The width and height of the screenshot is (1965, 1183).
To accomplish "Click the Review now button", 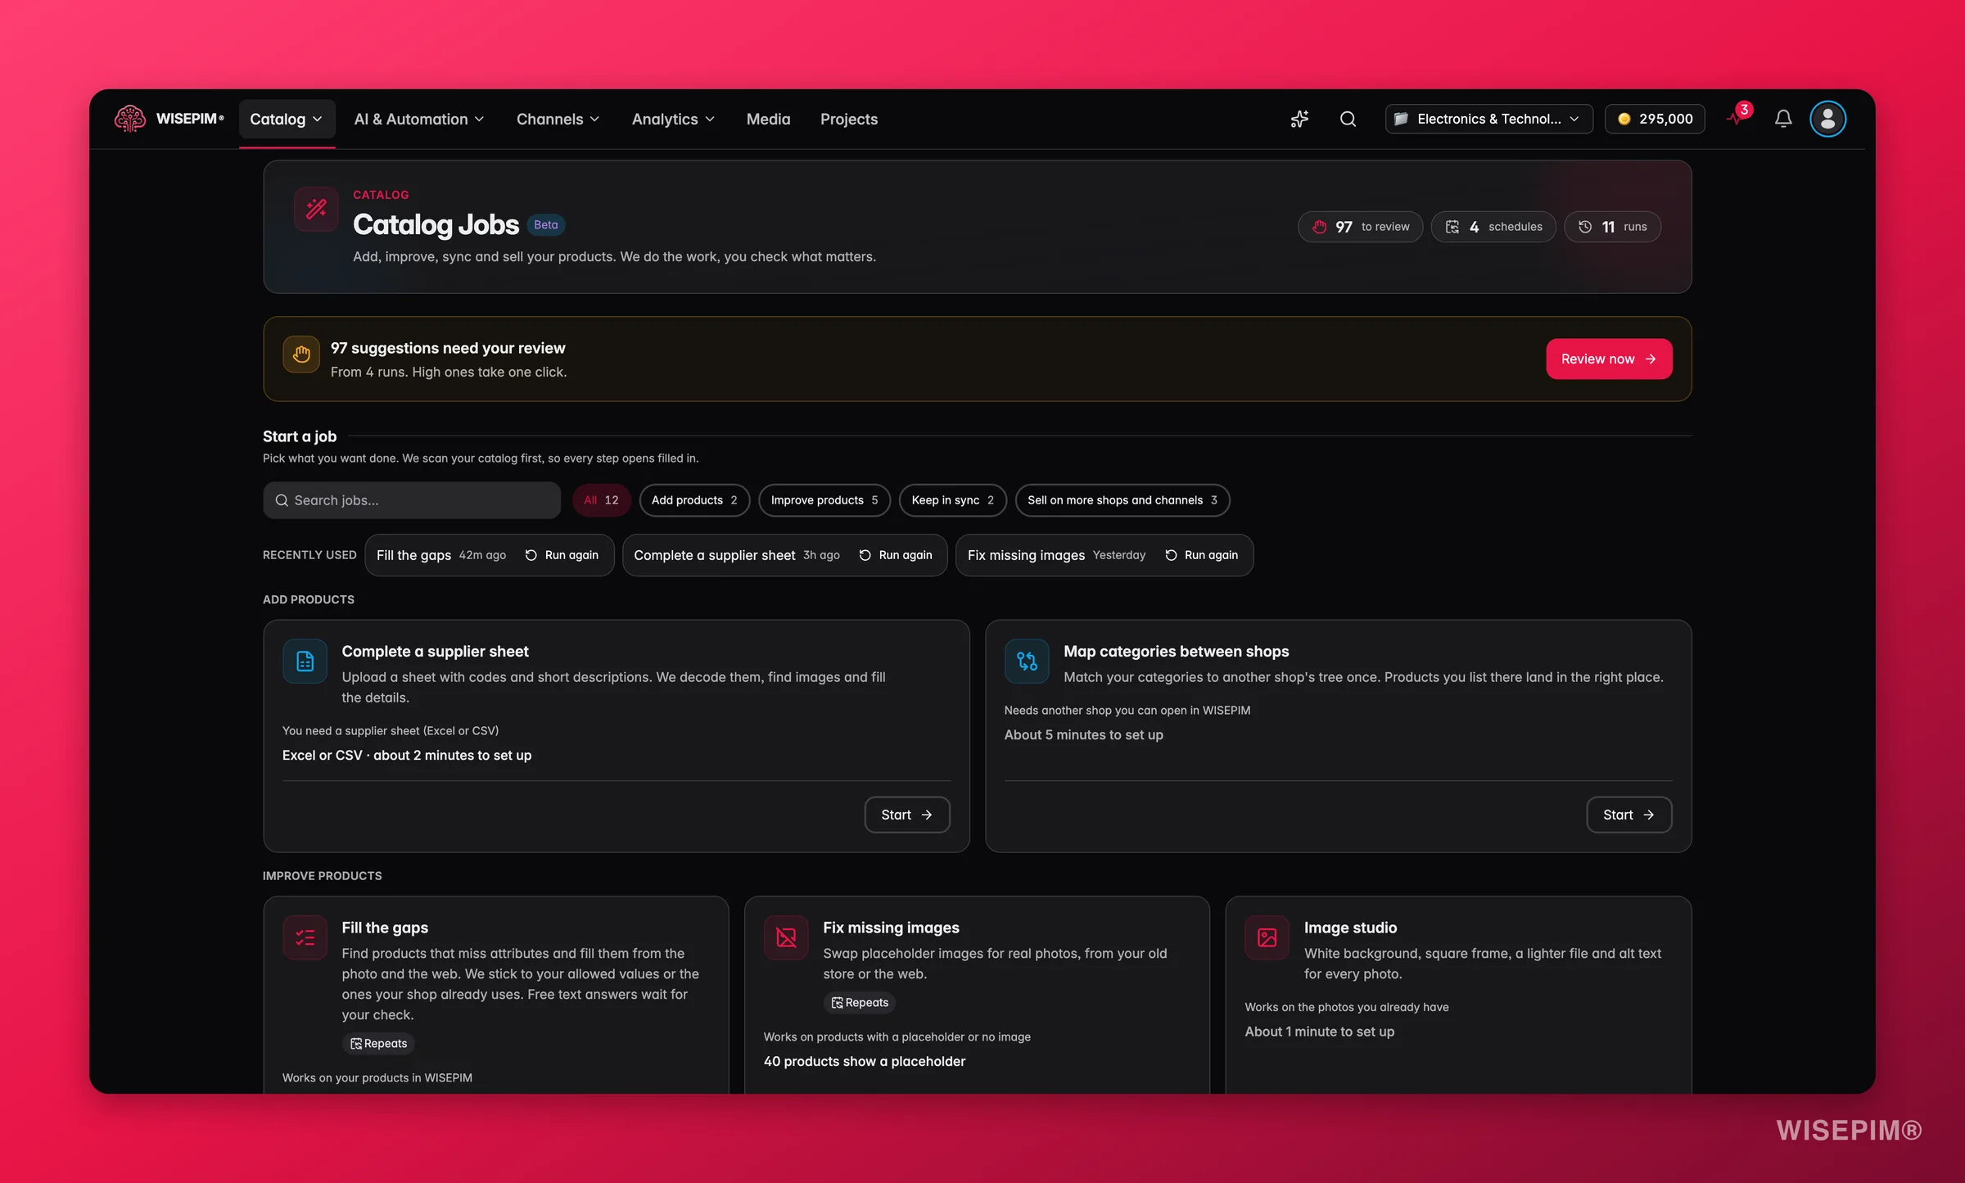I will [1609, 359].
